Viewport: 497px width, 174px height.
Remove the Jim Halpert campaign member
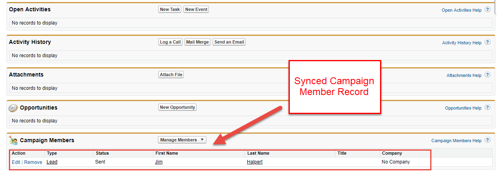(x=33, y=162)
